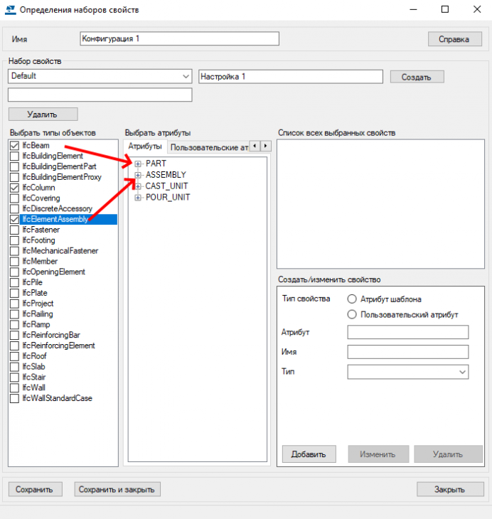Select the ASSEMBLY label in the tree
The height and width of the screenshot is (519, 492).
pos(166,175)
